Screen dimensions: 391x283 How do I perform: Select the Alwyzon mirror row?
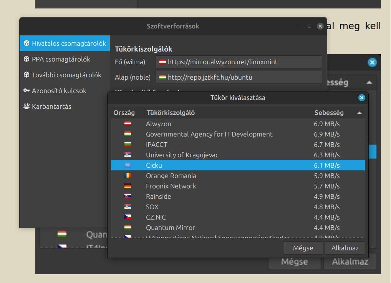point(238,124)
